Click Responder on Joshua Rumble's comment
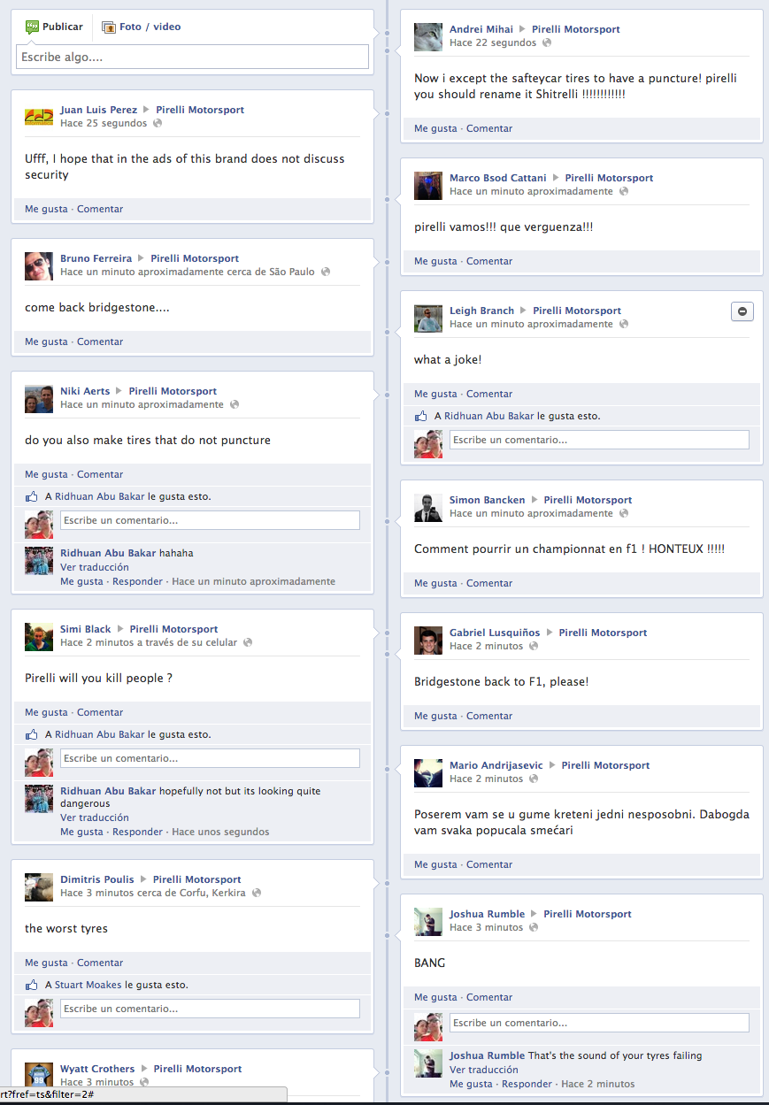 pos(527,1084)
